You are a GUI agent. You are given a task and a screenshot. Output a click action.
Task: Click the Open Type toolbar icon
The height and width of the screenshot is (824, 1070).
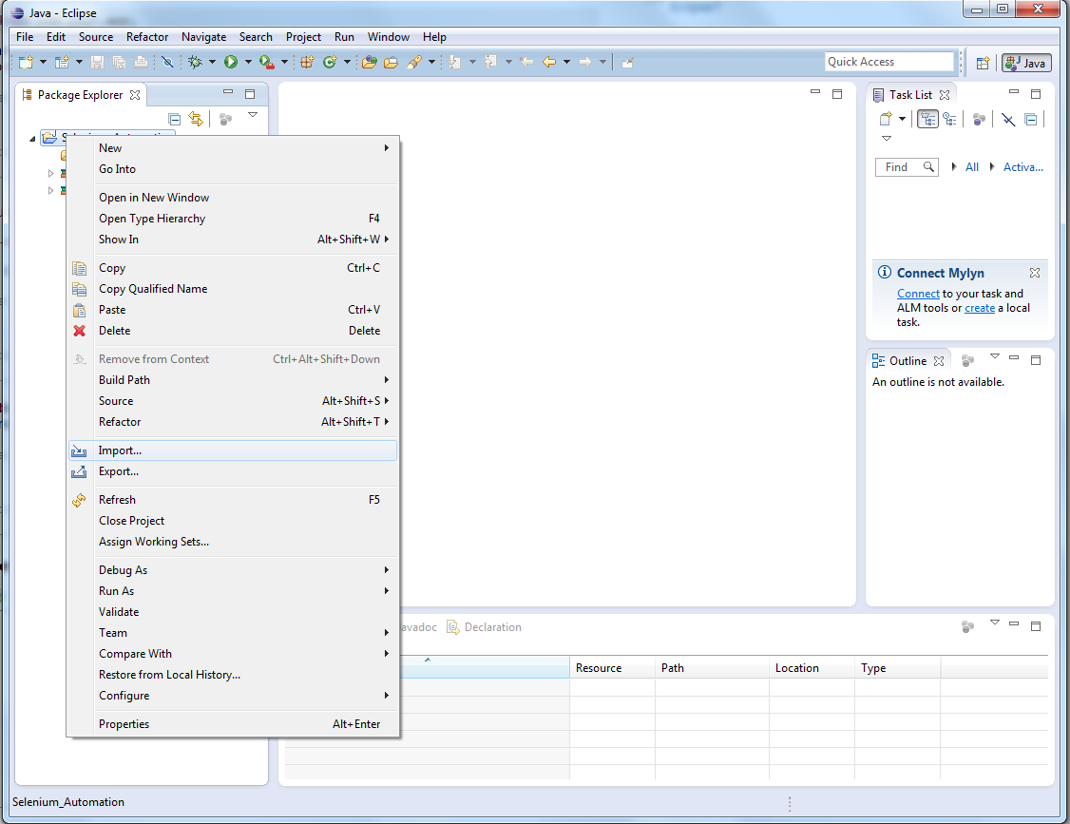pyautogui.click(x=369, y=62)
